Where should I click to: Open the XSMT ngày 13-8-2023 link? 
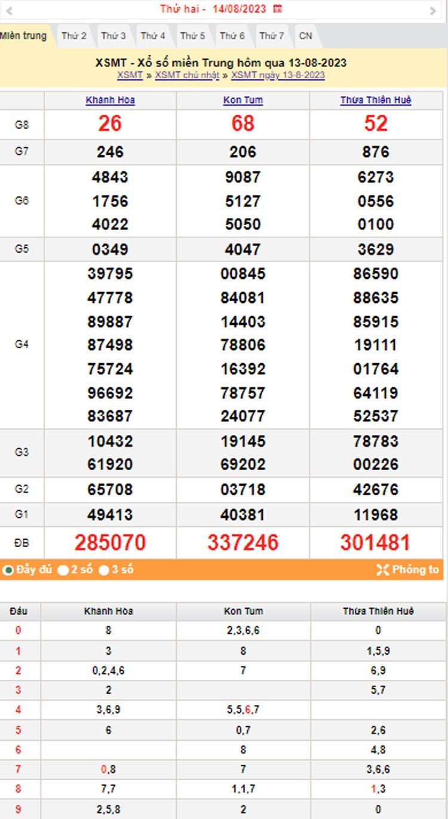[x=278, y=75]
